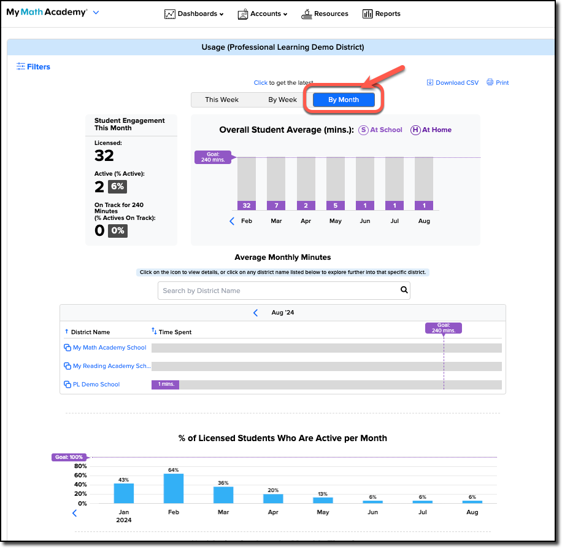Click the S circle icon for At School
The image size is (562, 548).
point(363,130)
